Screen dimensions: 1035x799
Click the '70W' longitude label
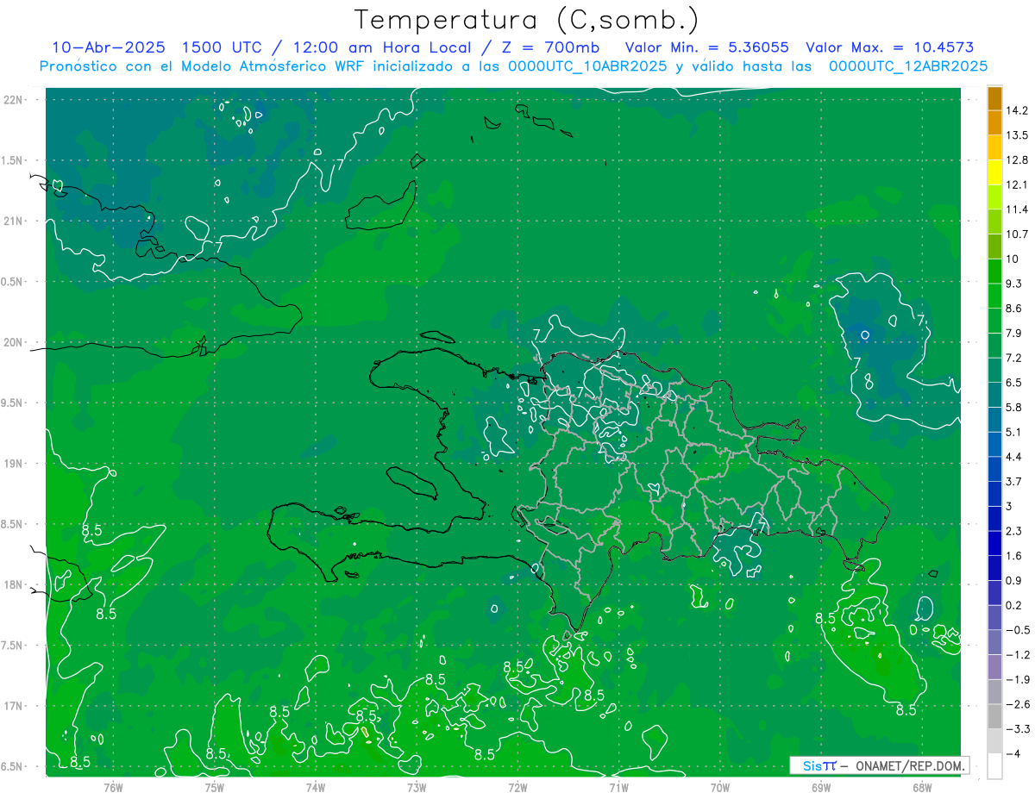(x=720, y=787)
